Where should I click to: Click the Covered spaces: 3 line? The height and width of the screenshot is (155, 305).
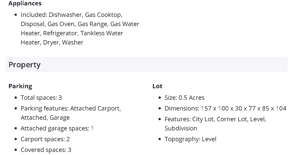tap(46, 150)
